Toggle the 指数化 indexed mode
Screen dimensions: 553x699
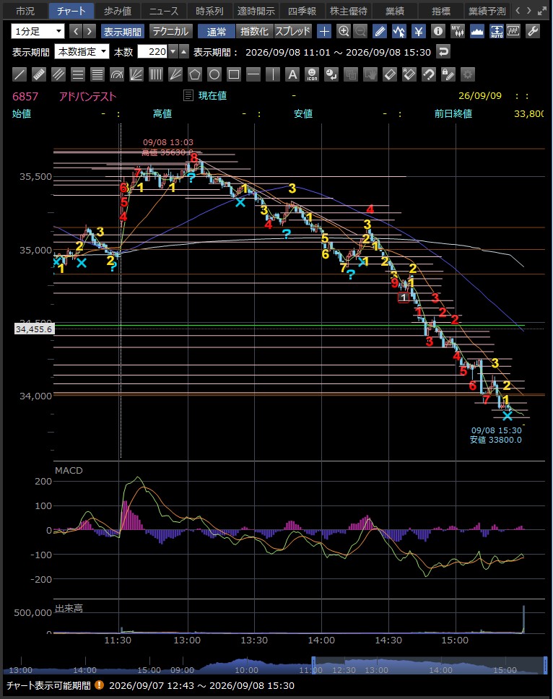coord(254,31)
